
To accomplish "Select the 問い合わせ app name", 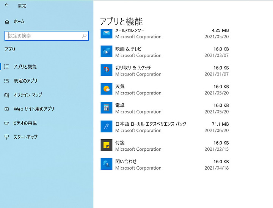I will point(126,161).
